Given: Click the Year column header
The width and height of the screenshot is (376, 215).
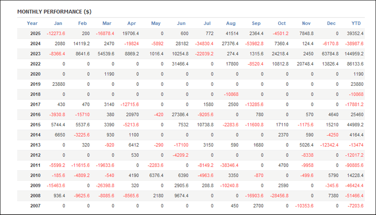Looking at the screenshot, I should 32,23.
